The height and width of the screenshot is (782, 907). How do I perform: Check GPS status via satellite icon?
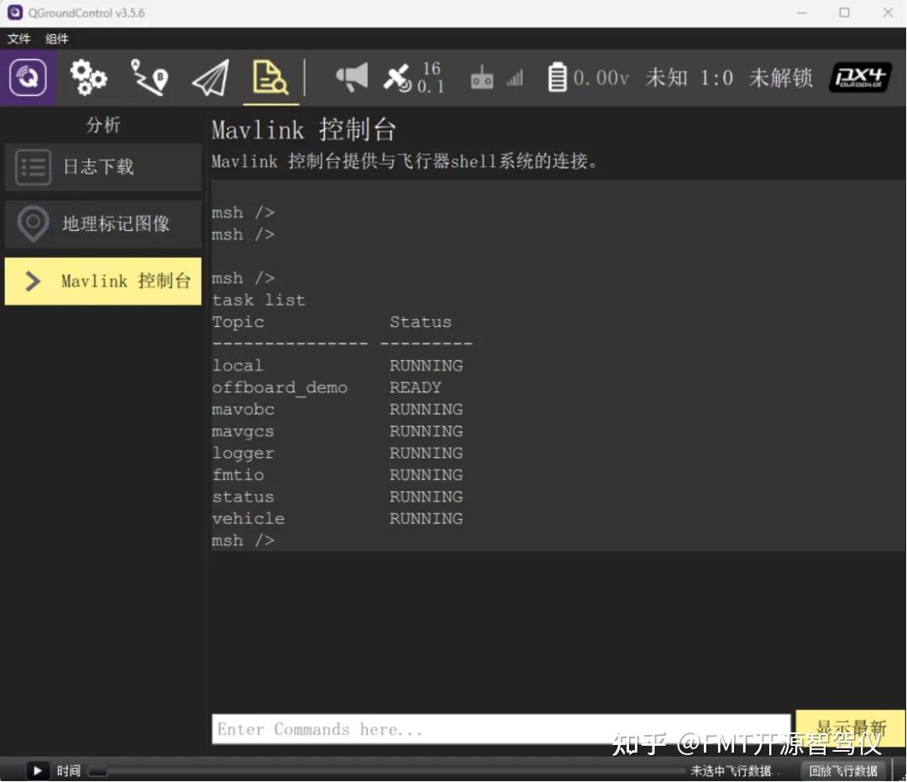(x=403, y=77)
